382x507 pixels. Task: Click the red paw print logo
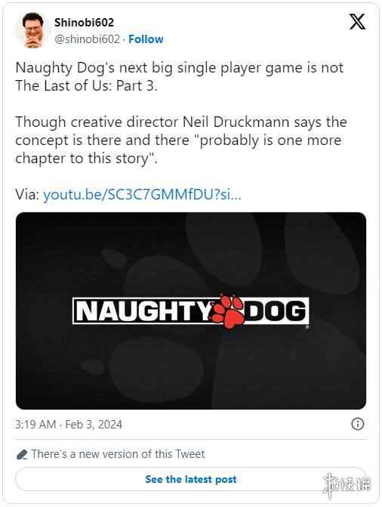[230, 311]
